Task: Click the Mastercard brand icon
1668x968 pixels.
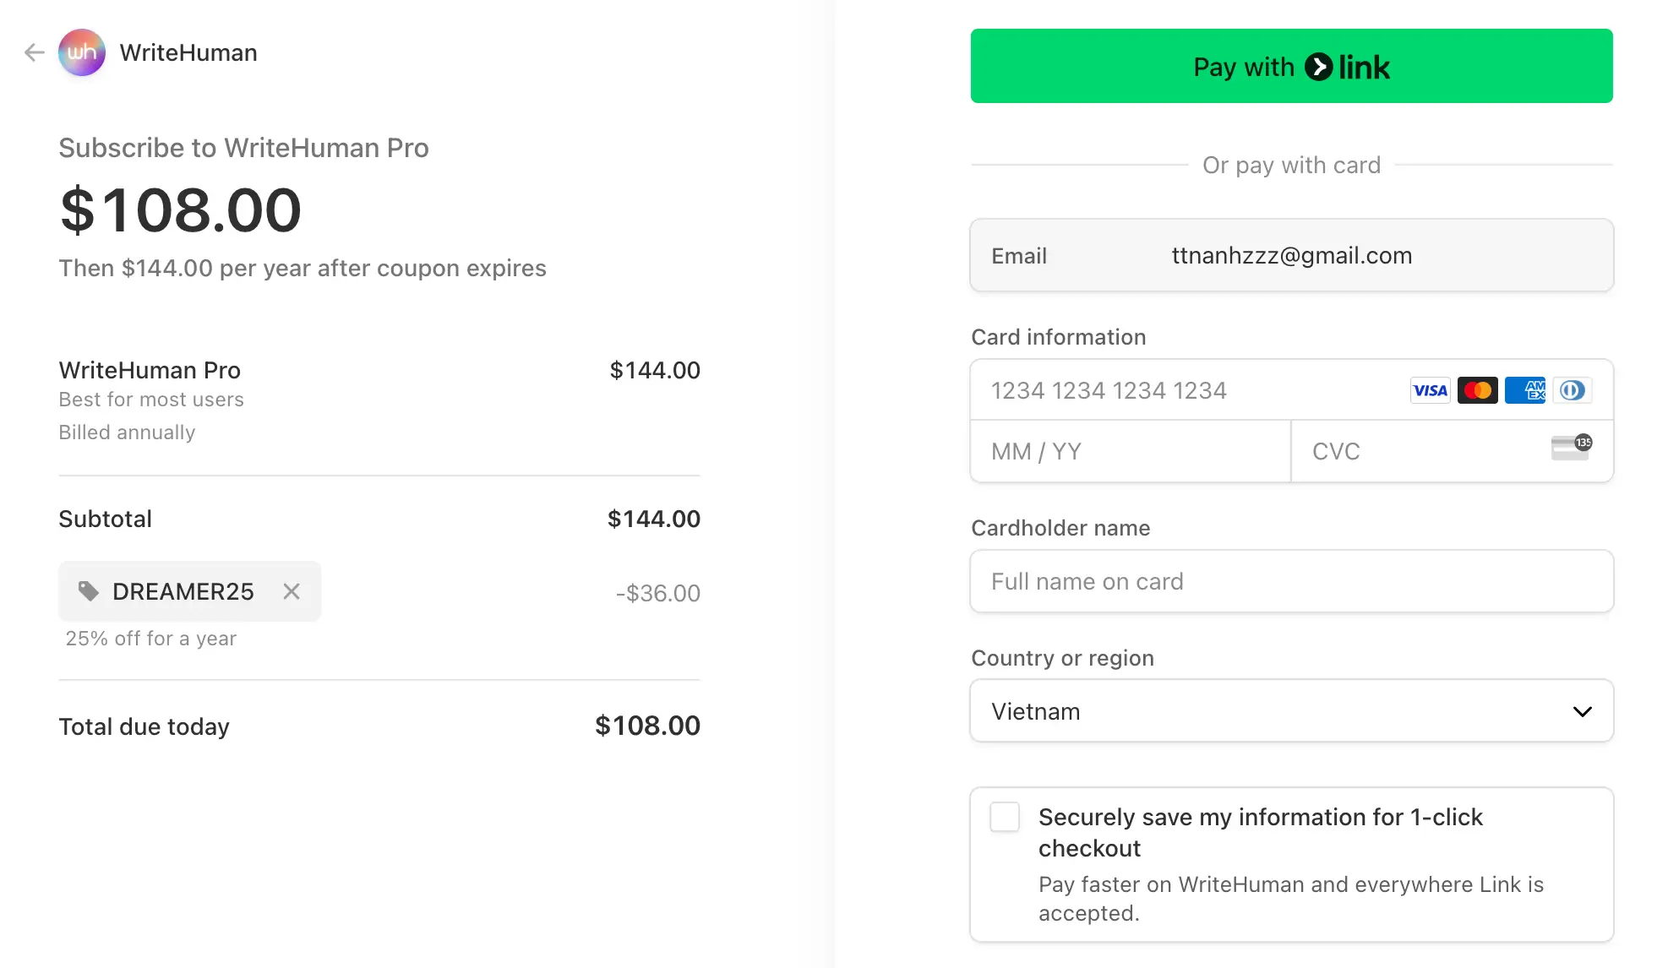Action: (1478, 389)
